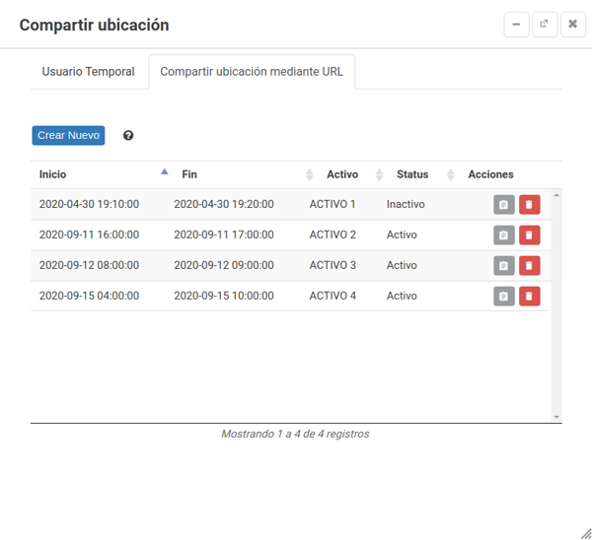Select end date 2020-09-15 10:00:00
592x540 pixels.
[x=224, y=296]
